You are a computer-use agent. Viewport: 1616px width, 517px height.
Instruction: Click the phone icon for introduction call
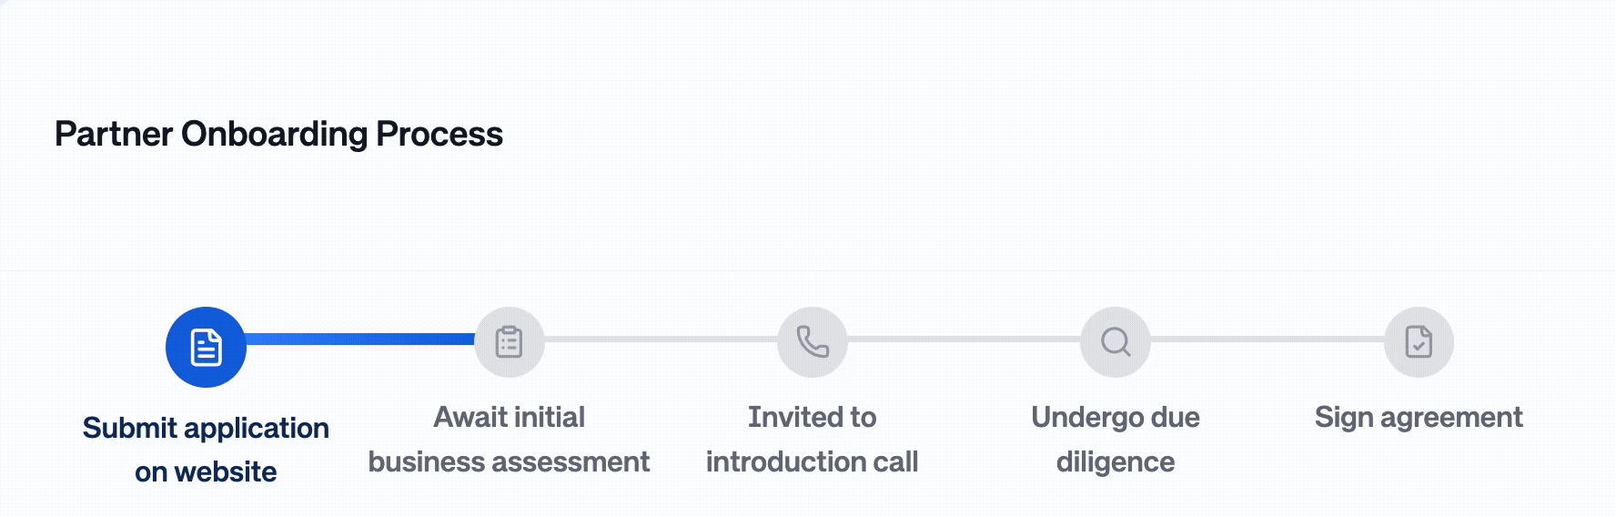(x=813, y=342)
